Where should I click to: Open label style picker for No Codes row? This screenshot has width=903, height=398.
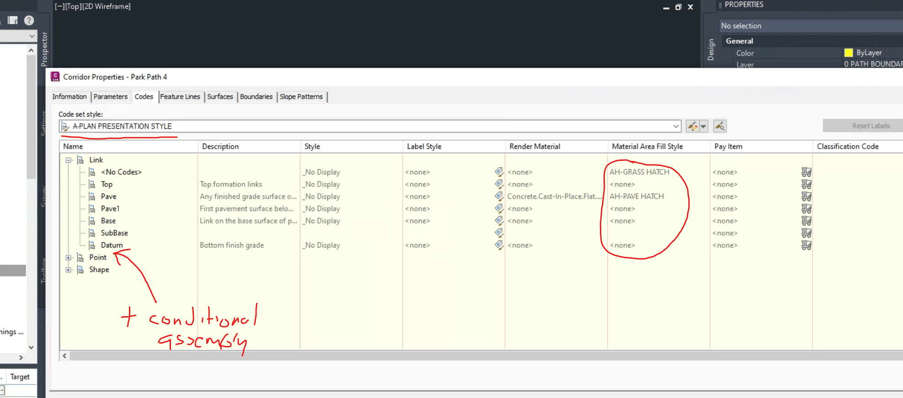pyautogui.click(x=499, y=172)
